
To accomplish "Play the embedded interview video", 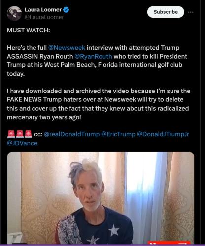I will 101,198.
